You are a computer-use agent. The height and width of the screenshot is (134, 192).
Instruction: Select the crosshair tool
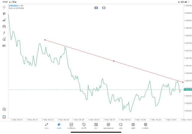click(x=4, y=7)
